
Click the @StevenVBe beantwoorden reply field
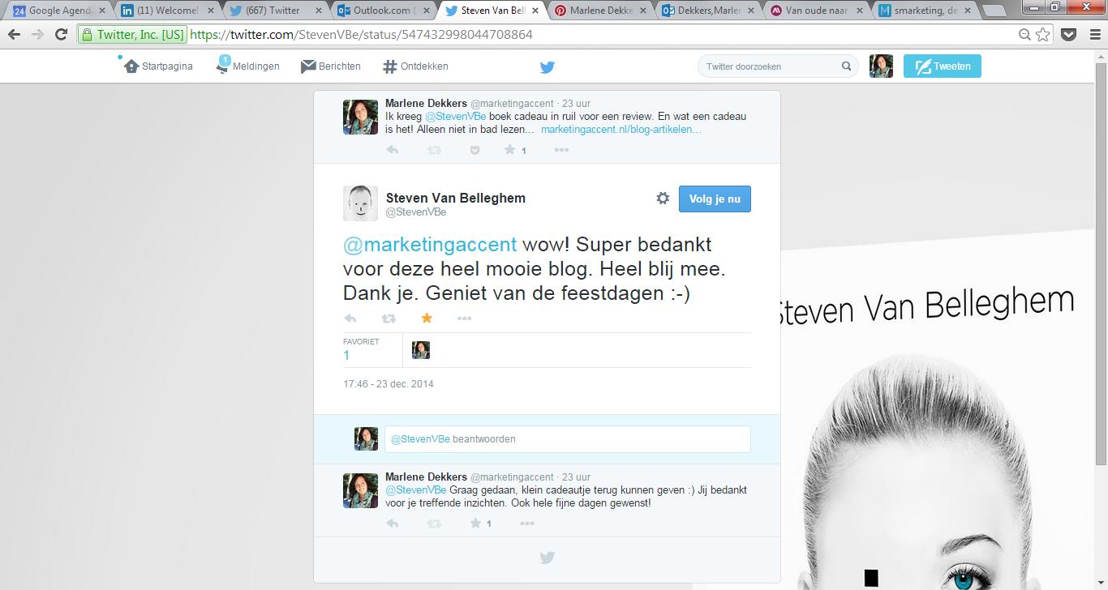567,439
